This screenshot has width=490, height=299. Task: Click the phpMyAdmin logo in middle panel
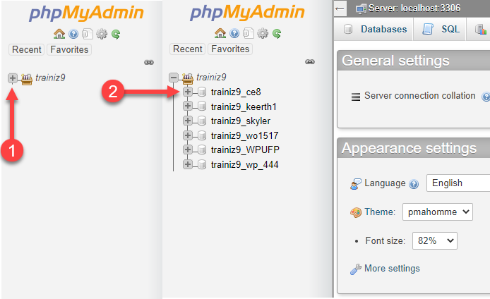247,13
